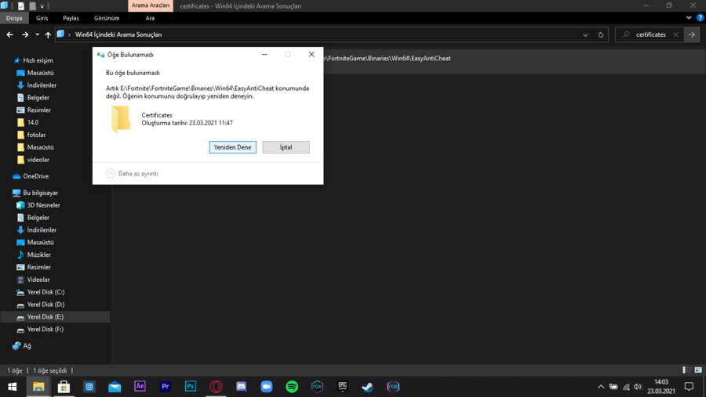Switch to large icons view in the status bar

pyautogui.click(x=698, y=370)
